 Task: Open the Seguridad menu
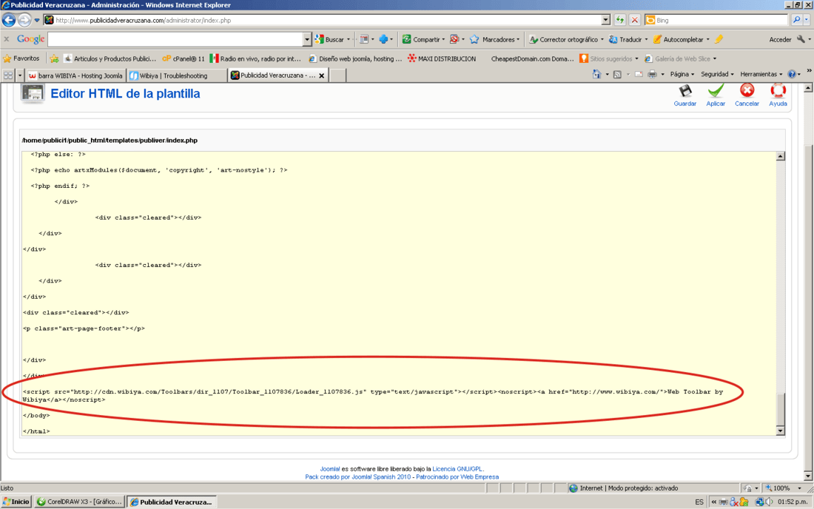718,74
